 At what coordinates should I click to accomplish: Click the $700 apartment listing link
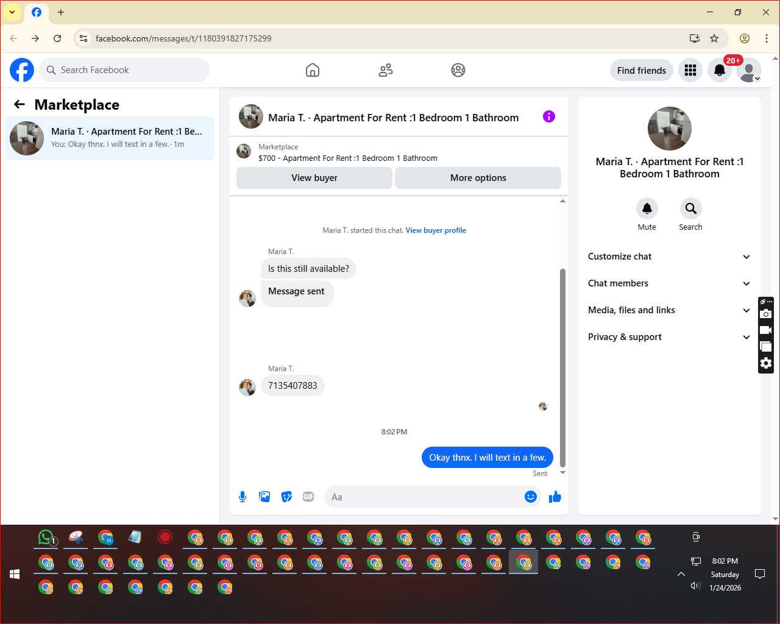tap(348, 158)
